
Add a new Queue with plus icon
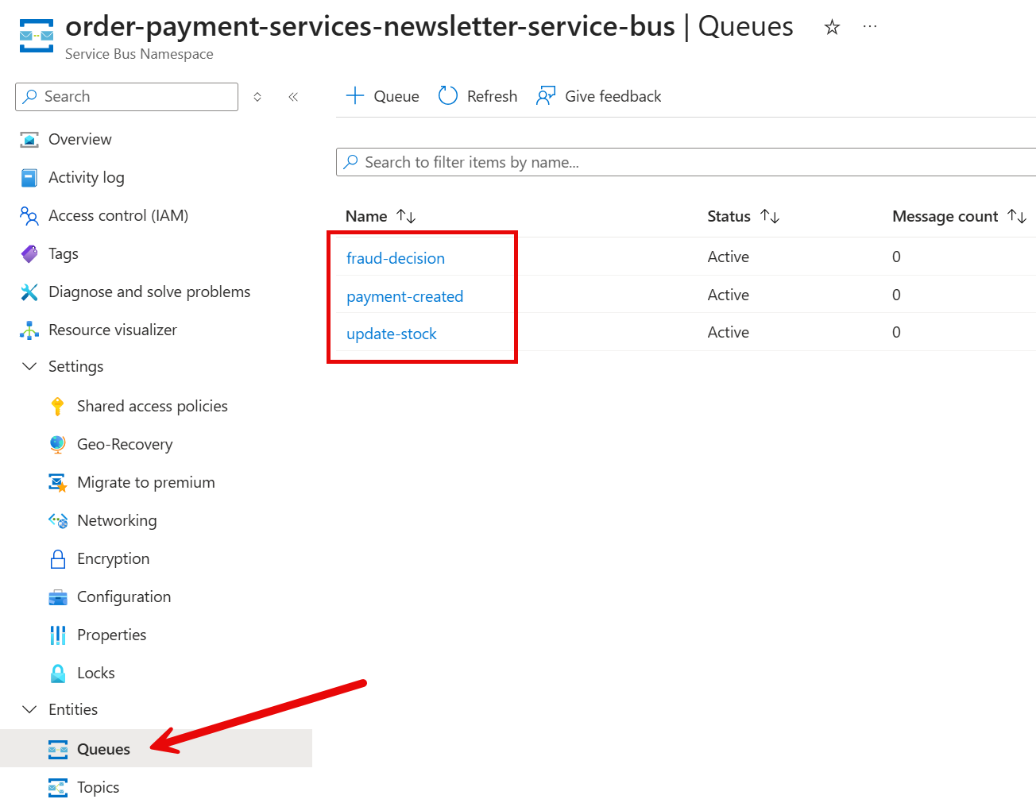(355, 96)
